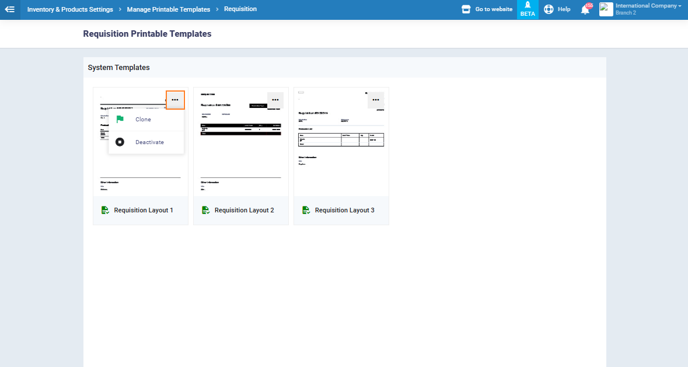Go to Inventory & Products Settings breadcrumb
This screenshot has height=367, width=688.
[x=70, y=9]
